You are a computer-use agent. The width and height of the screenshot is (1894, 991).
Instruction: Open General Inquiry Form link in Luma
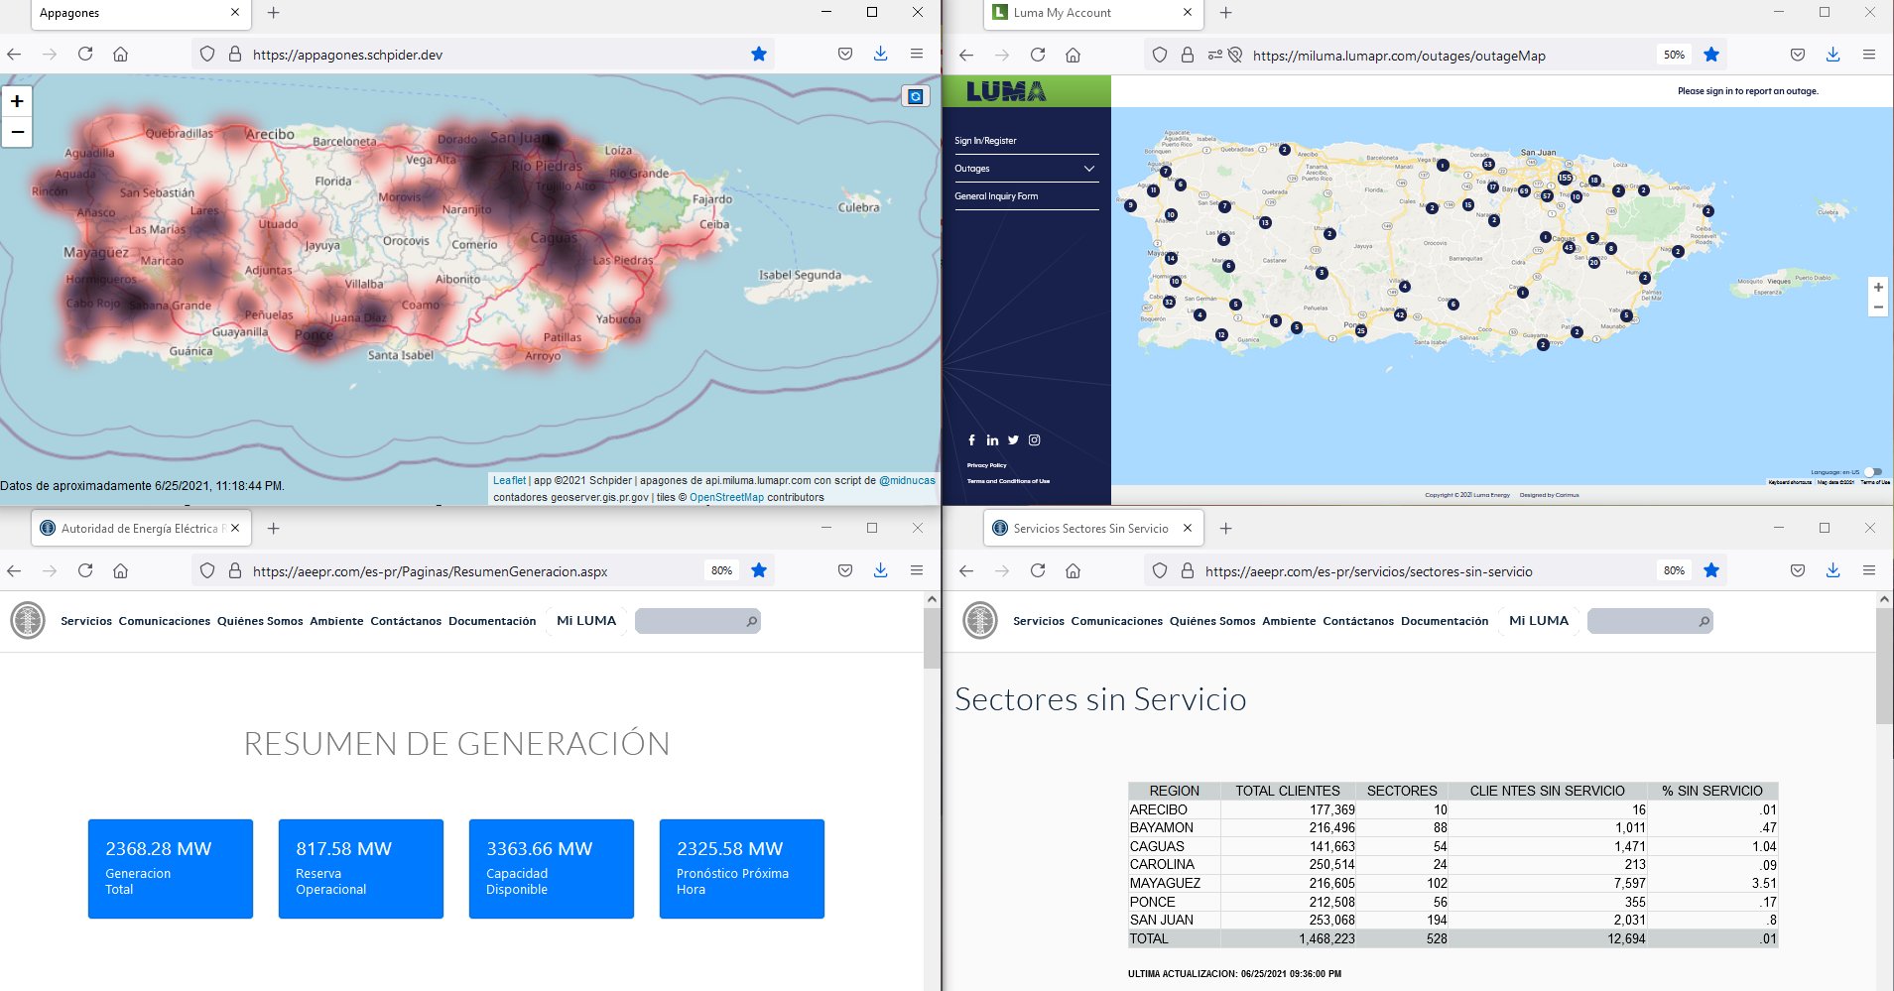pos(996,196)
